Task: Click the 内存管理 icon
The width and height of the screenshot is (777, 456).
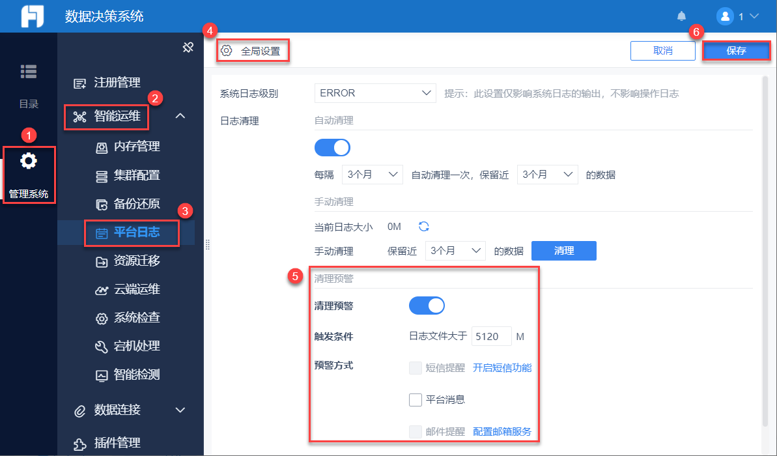Action: [x=102, y=147]
